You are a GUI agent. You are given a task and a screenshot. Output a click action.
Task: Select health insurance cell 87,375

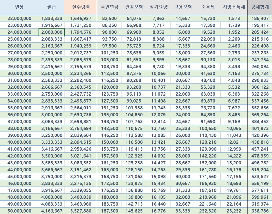134,74
